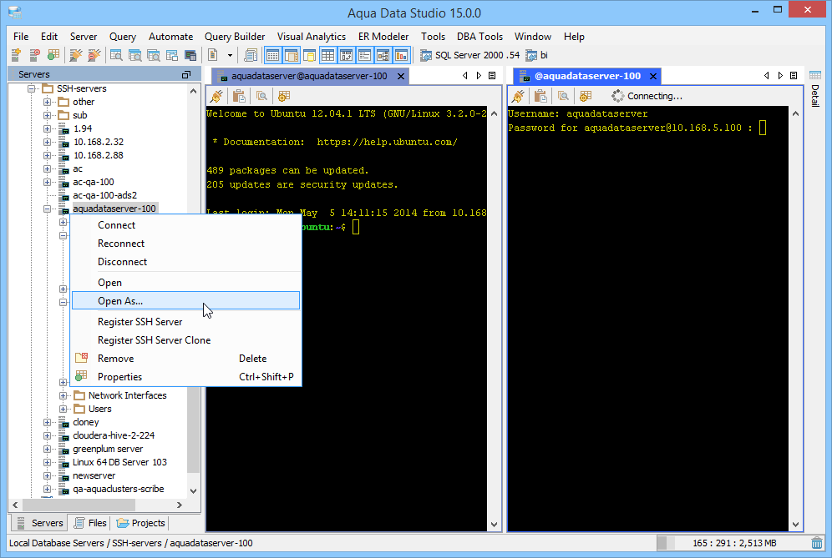Viewport: 832px width, 558px height.
Task: Open Query Analyzer icon in main toolbar
Action: click(x=116, y=55)
